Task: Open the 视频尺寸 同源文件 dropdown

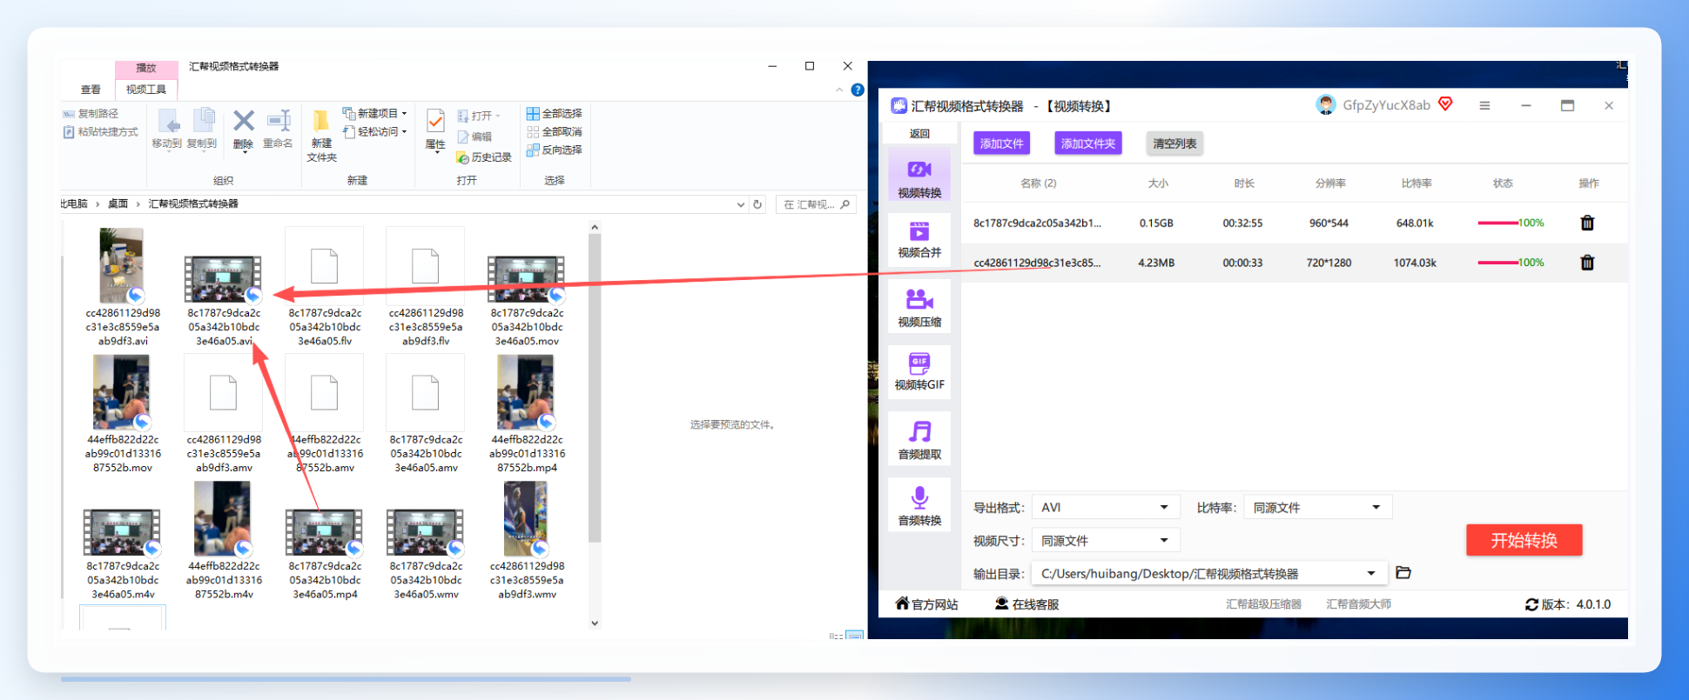Action: tap(1164, 541)
